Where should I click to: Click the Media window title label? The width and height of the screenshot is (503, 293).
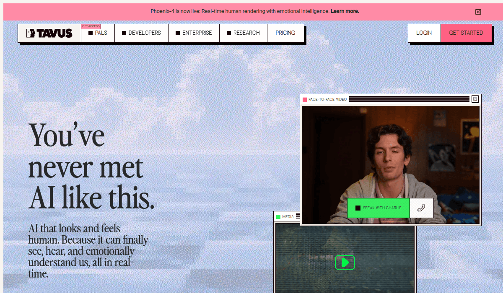click(288, 216)
